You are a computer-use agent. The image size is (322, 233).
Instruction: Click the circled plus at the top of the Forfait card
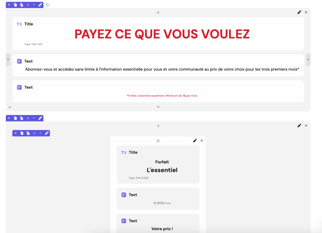pos(158,141)
